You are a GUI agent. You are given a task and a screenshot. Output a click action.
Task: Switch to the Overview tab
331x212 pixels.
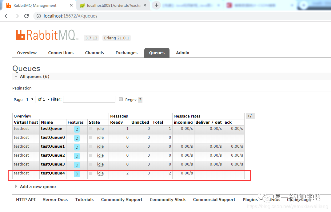(27, 53)
